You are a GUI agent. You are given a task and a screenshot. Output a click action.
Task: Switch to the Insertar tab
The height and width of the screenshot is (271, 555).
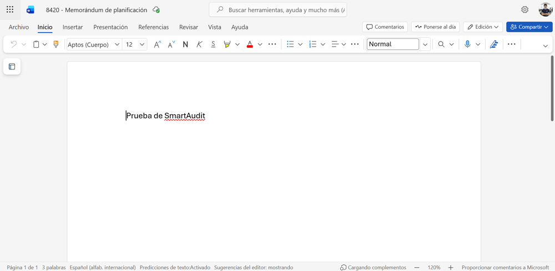(73, 27)
